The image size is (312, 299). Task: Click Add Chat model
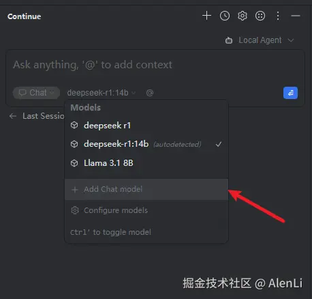click(146, 189)
